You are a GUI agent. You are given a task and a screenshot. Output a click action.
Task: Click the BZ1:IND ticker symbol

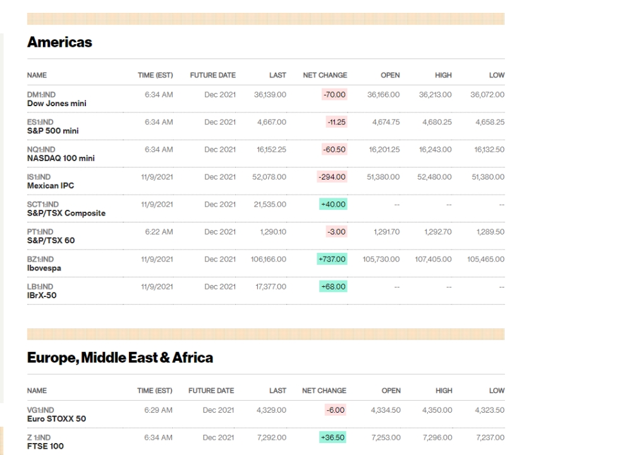(40, 259)
